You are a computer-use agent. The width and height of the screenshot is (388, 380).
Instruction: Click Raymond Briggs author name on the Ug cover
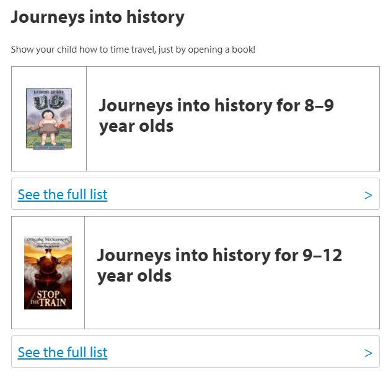click(x=49, y=92)
